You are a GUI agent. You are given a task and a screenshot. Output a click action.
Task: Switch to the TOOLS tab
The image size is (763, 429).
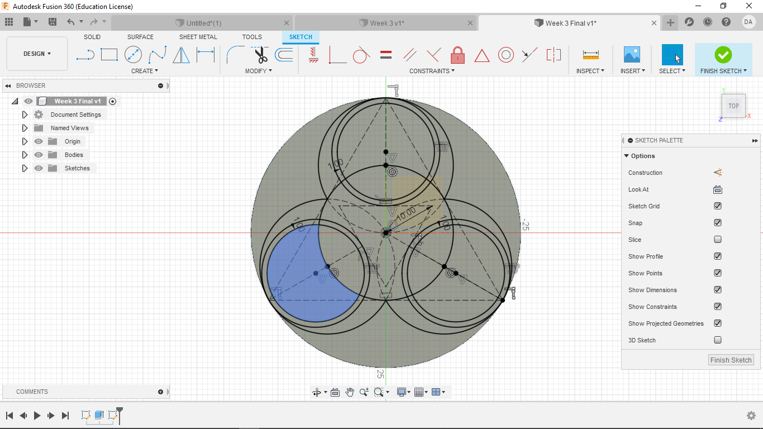[252, 37]
